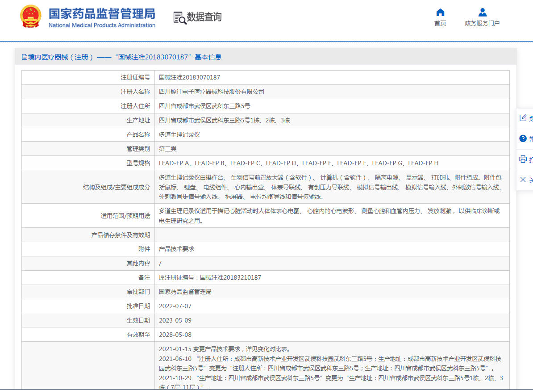The height and width of the screenshot is (390, 533).
Task: Click effective date 2023-05-09
Action: pos(175,320)
